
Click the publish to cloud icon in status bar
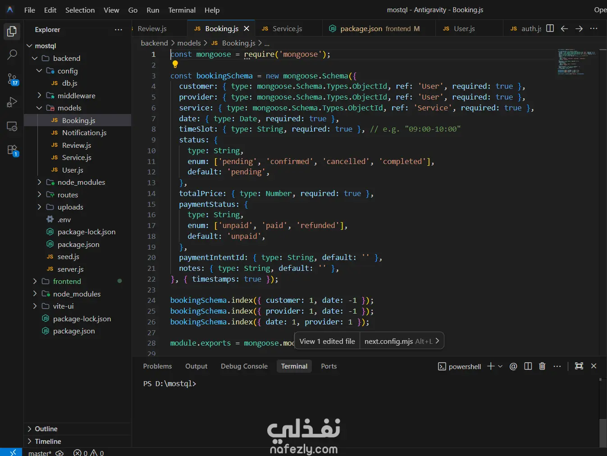click(x=59, y=453)
